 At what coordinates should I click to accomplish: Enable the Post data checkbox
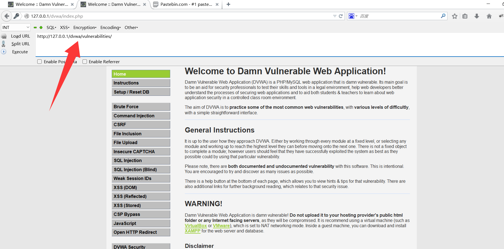[x=39, y=62]
